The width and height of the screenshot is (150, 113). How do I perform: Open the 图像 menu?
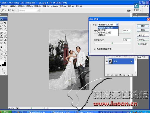click(21, 6)
